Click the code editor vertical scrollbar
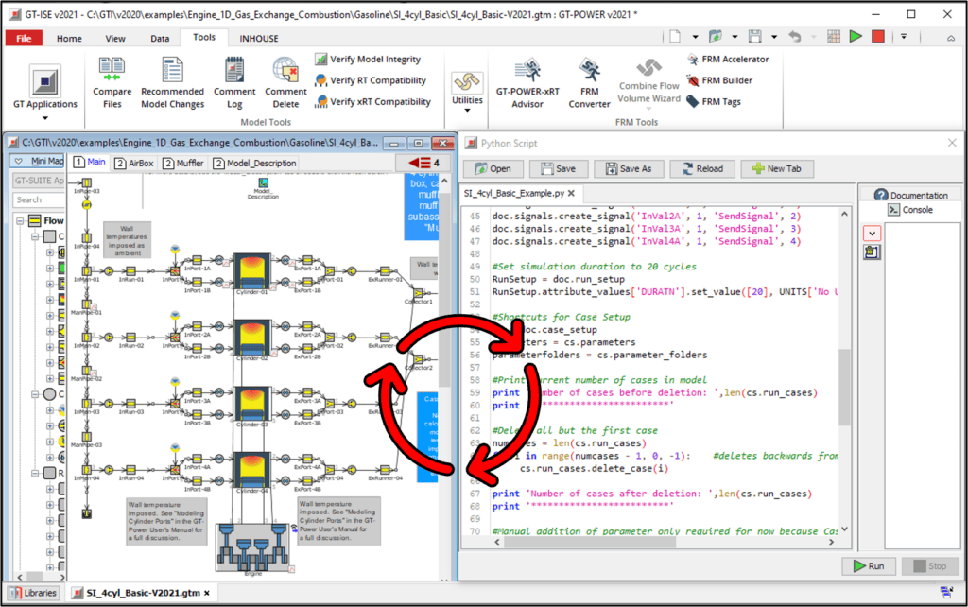Screen dimensions: 968x607 click(844, 387)
